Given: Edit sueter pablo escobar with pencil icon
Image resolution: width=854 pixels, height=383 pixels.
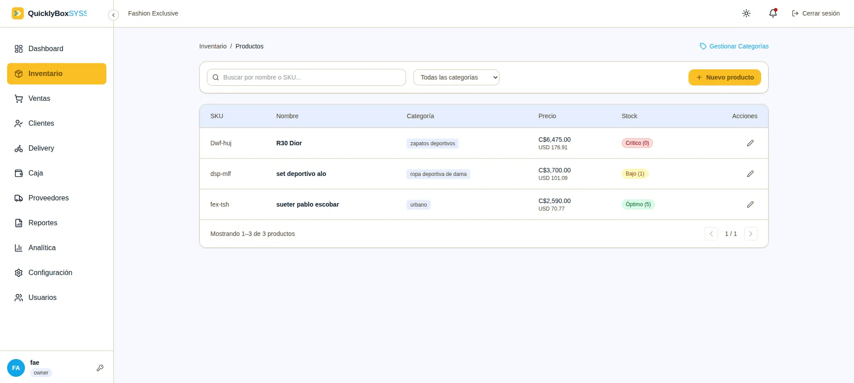Looking at the screenshot, I should pyautogui.click(x=750, y=204).
